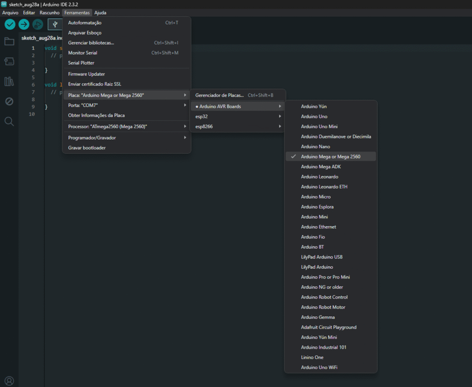Viewport: 472px width, 387px height.
Task: Select Arquivar Esboço menu entry
Action: [x=126, y=33]
